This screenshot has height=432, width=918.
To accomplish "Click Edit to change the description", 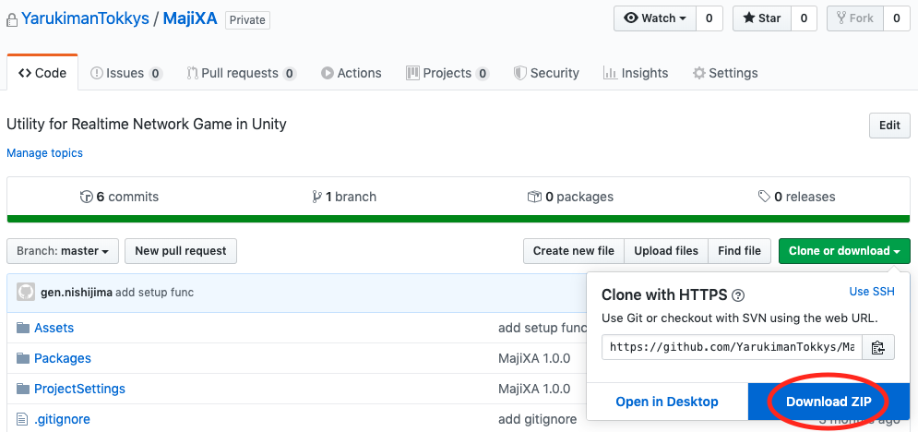I will (x=889, y=126).
